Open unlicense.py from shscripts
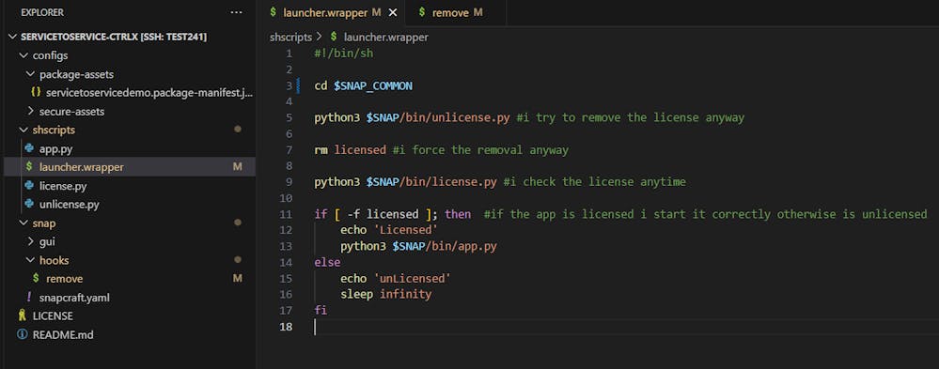The height and width of the screenshot is (369, 939). pyautogui.click(x=69, y=205)
